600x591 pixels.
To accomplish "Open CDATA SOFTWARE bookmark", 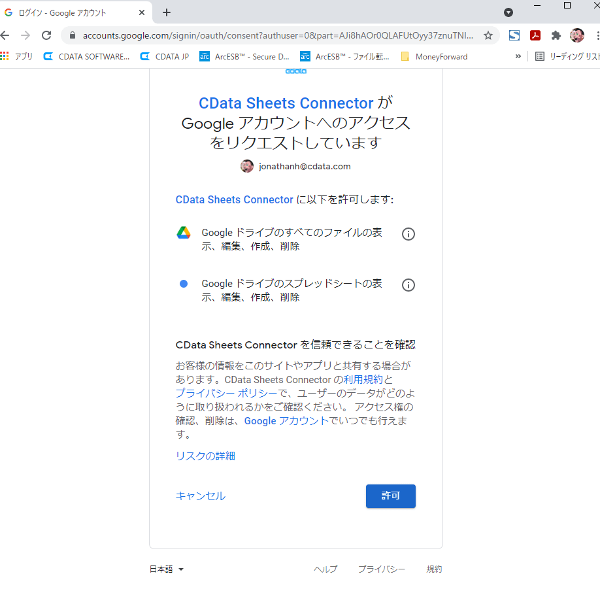I will click(x=86, y=57).
